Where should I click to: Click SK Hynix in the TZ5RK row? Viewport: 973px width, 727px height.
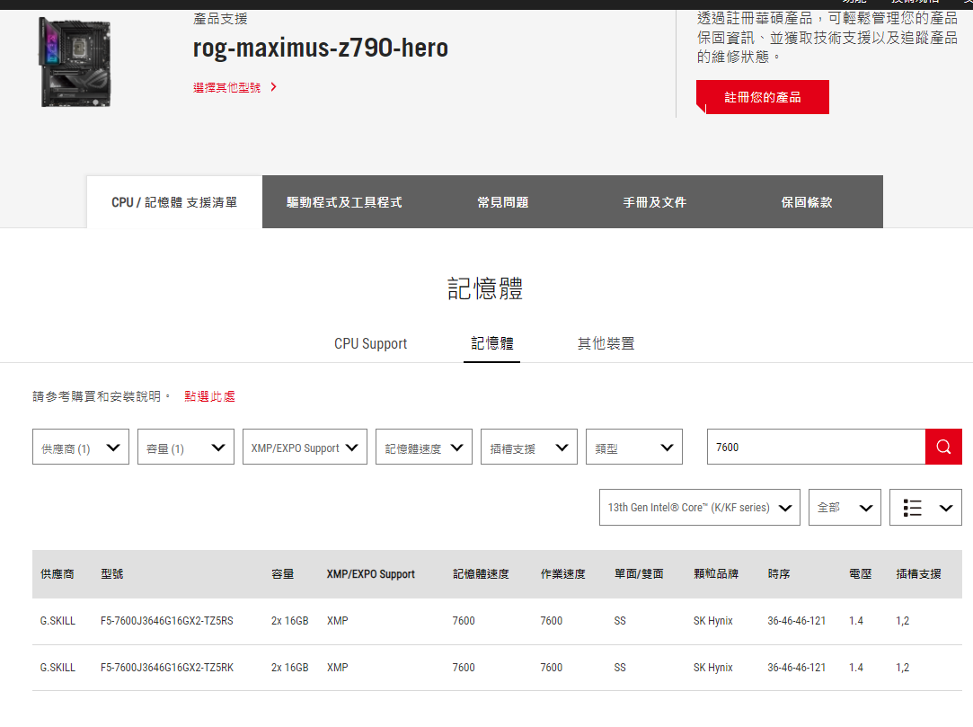[713, 668]
